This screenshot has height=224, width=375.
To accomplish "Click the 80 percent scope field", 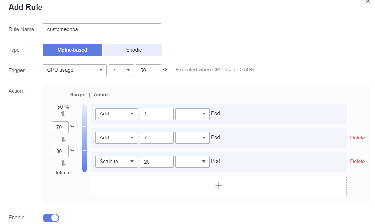I will (60, 151).
